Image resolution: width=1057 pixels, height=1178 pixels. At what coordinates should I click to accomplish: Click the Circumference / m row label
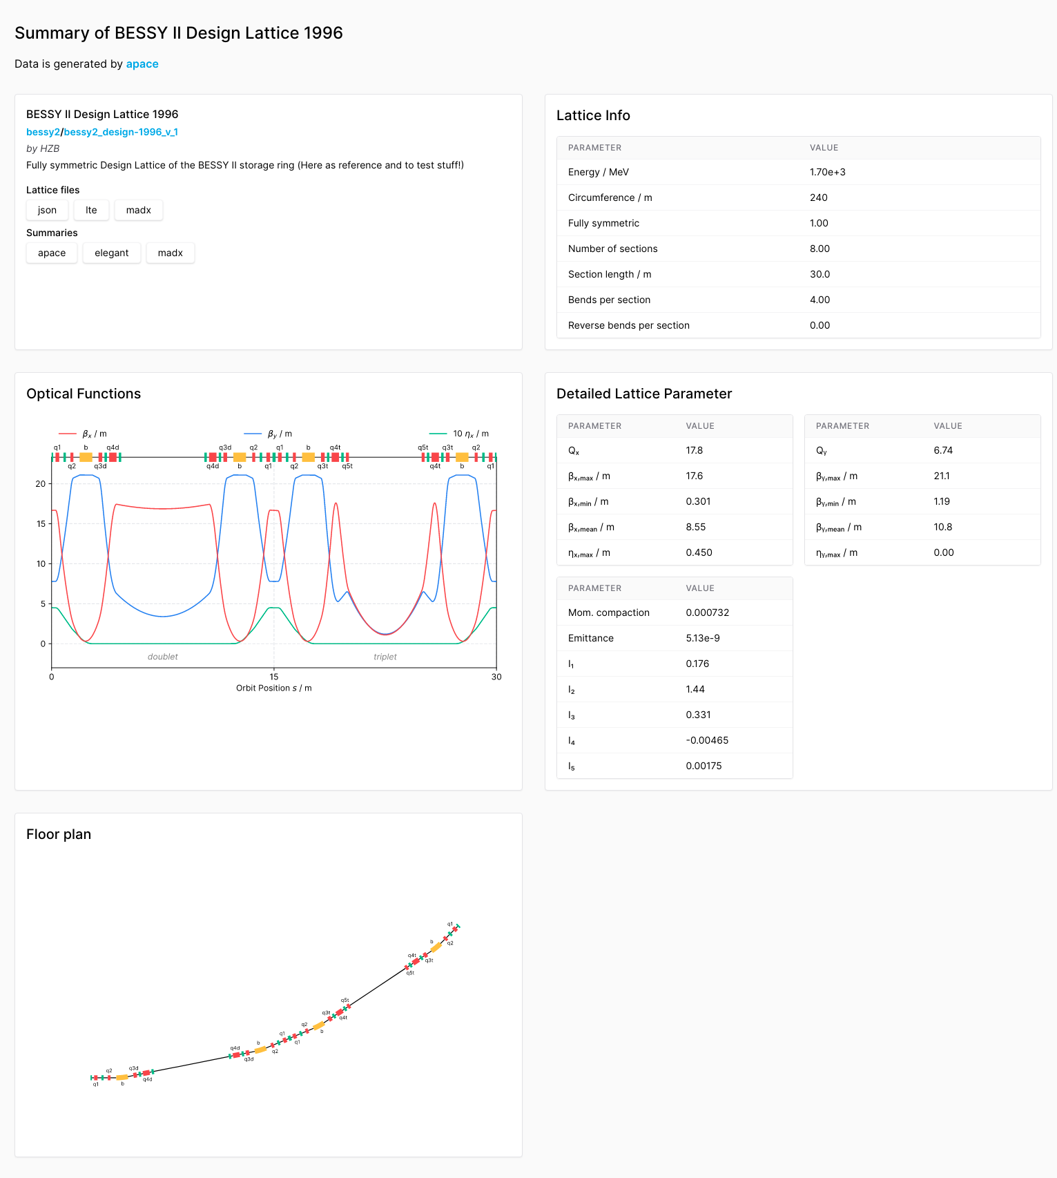(x=610, y=197)
